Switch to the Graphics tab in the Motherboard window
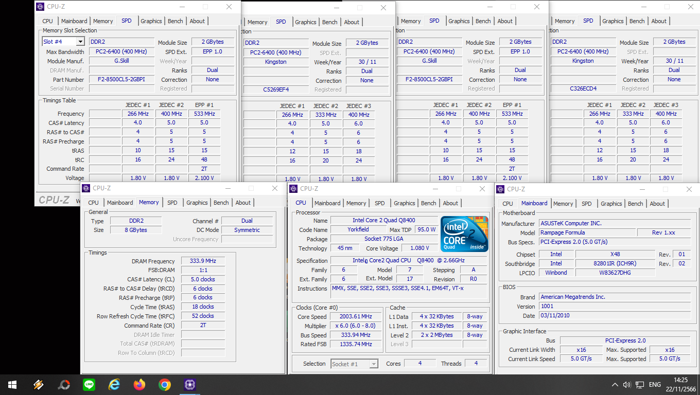The image size is (700, 395). 611,204
